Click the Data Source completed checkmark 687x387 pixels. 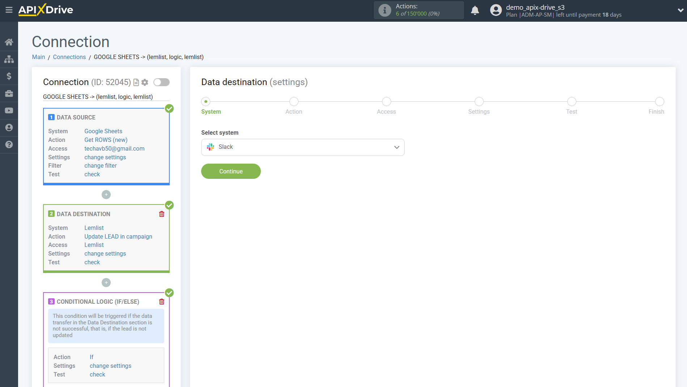point(169,108)
